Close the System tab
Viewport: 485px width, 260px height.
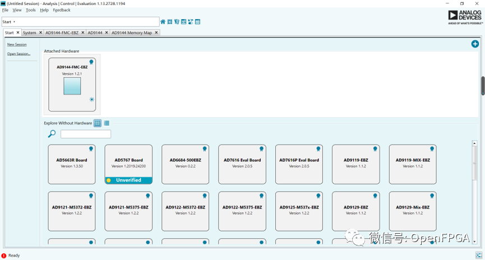pos(40,32)
